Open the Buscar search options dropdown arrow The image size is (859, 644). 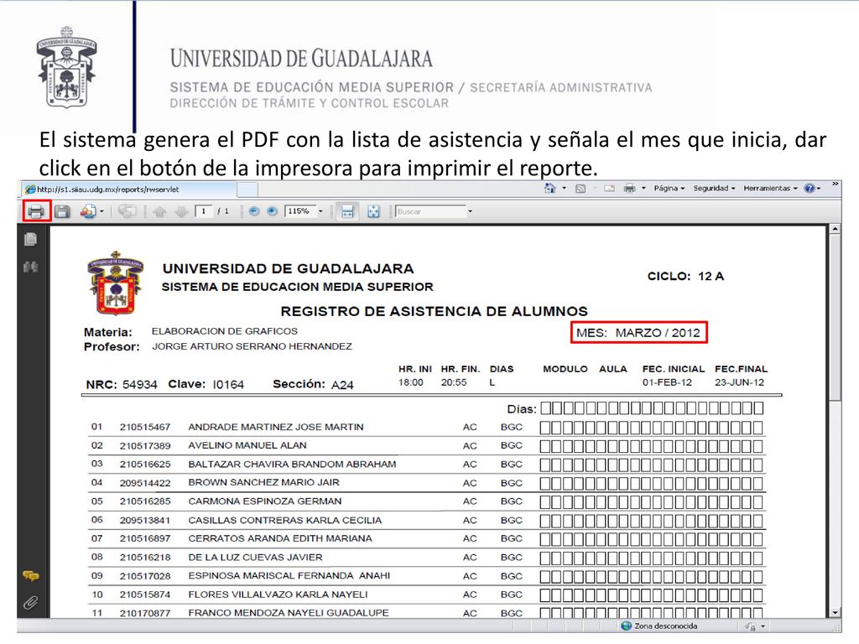[470, 211]
